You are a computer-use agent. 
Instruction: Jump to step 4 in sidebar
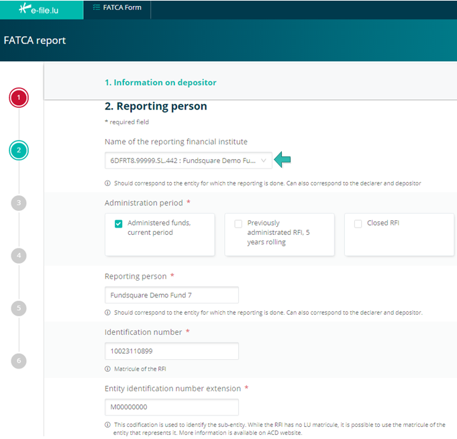coord(19,256)
